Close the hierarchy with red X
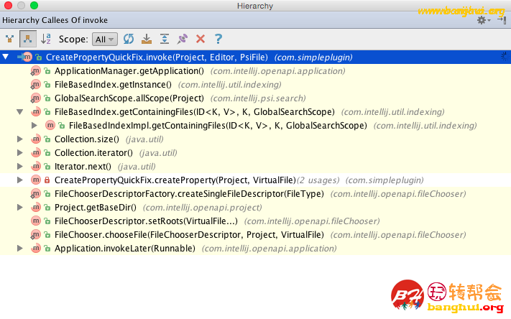Viewport: 511px width, 319px height. (201, 39)
